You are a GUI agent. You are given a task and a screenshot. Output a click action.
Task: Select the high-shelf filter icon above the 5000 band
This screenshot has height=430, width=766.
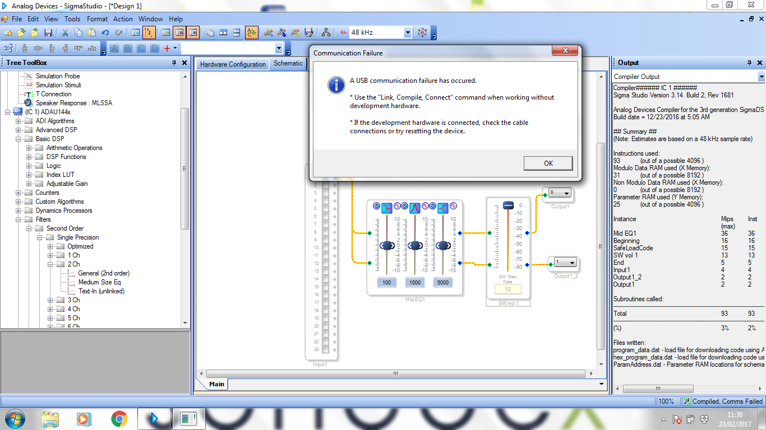click(x=443, y=208)
